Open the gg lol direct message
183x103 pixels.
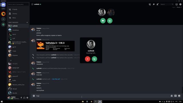[x=18, y=47]
